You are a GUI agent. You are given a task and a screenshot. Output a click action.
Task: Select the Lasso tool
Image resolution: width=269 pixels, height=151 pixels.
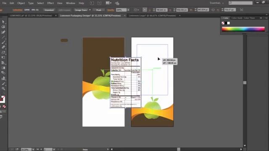pos(3,27)
